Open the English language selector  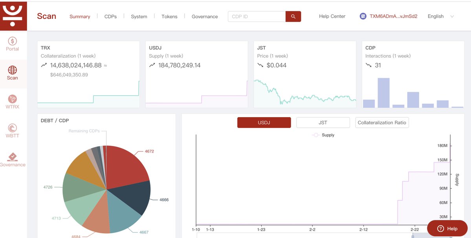[440, 16]
